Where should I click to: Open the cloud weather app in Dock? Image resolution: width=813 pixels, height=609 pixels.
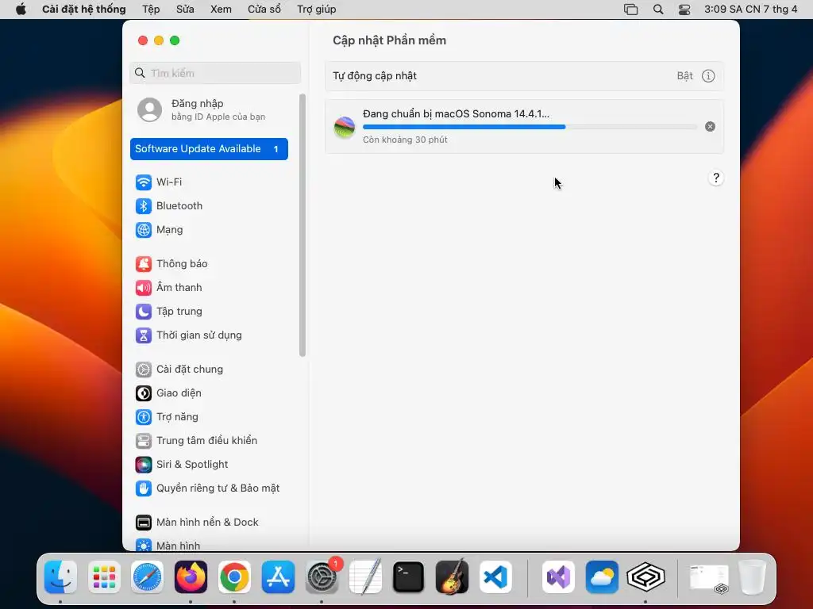coord(602,577)
